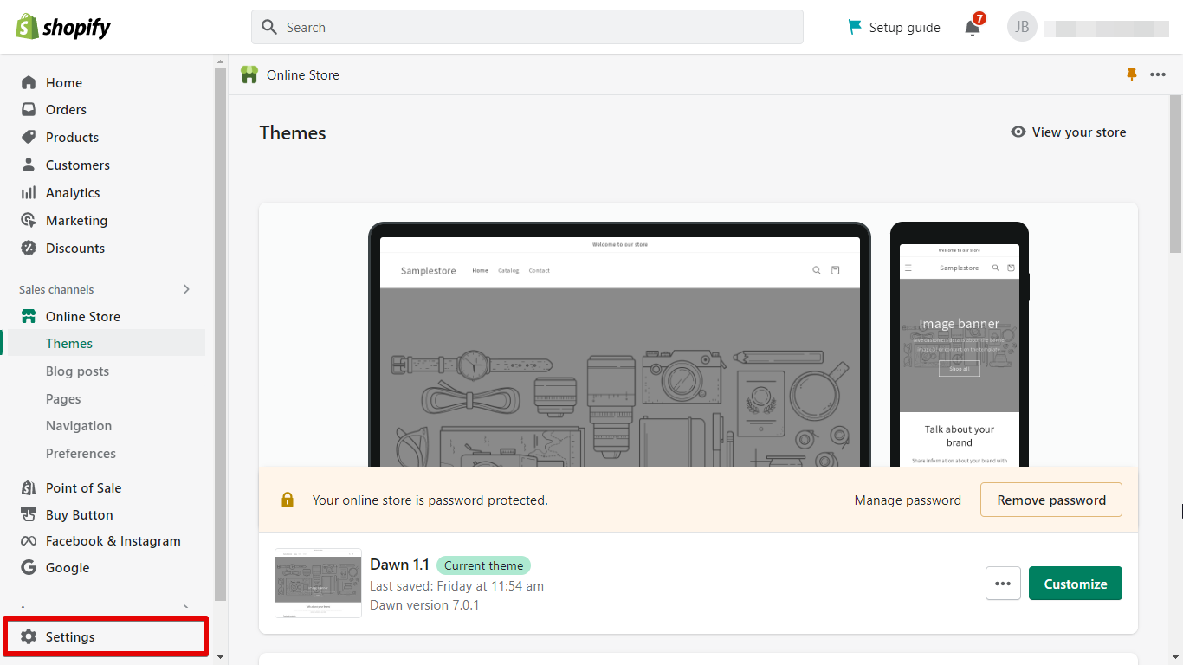Image resolution: width=1183 pixels, height=665 pixels.
Task: Focus the Search field
Action: [527, 27]
